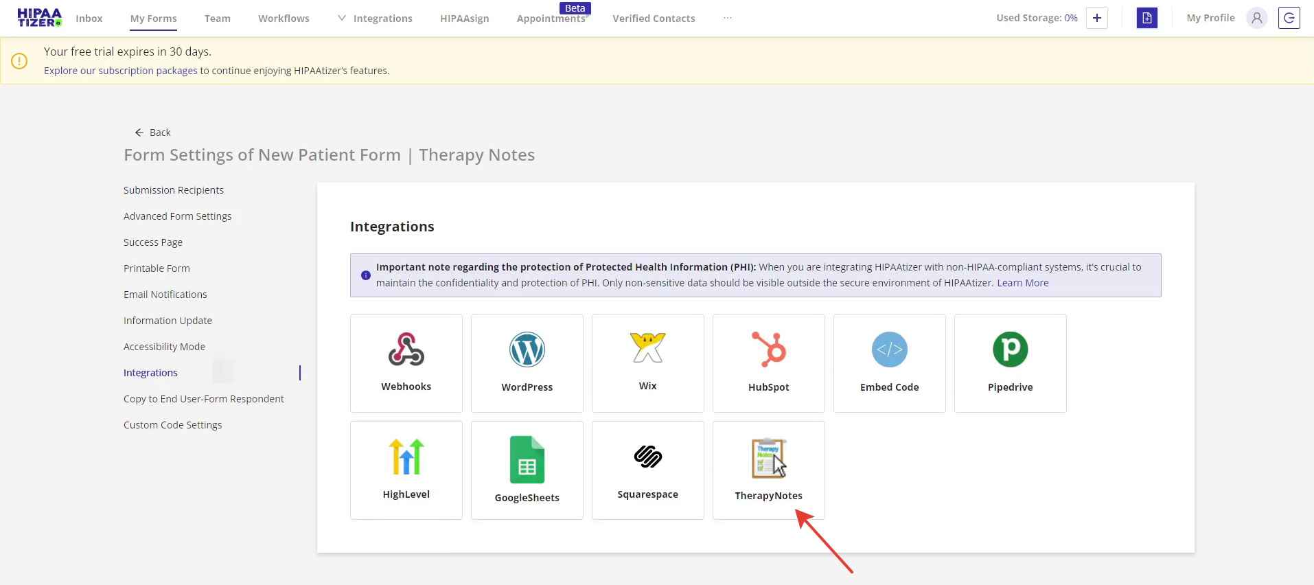The image size is (1314, 585).
Task: Click the HIPAAtizer logo
Action: [x=39, y=18]
